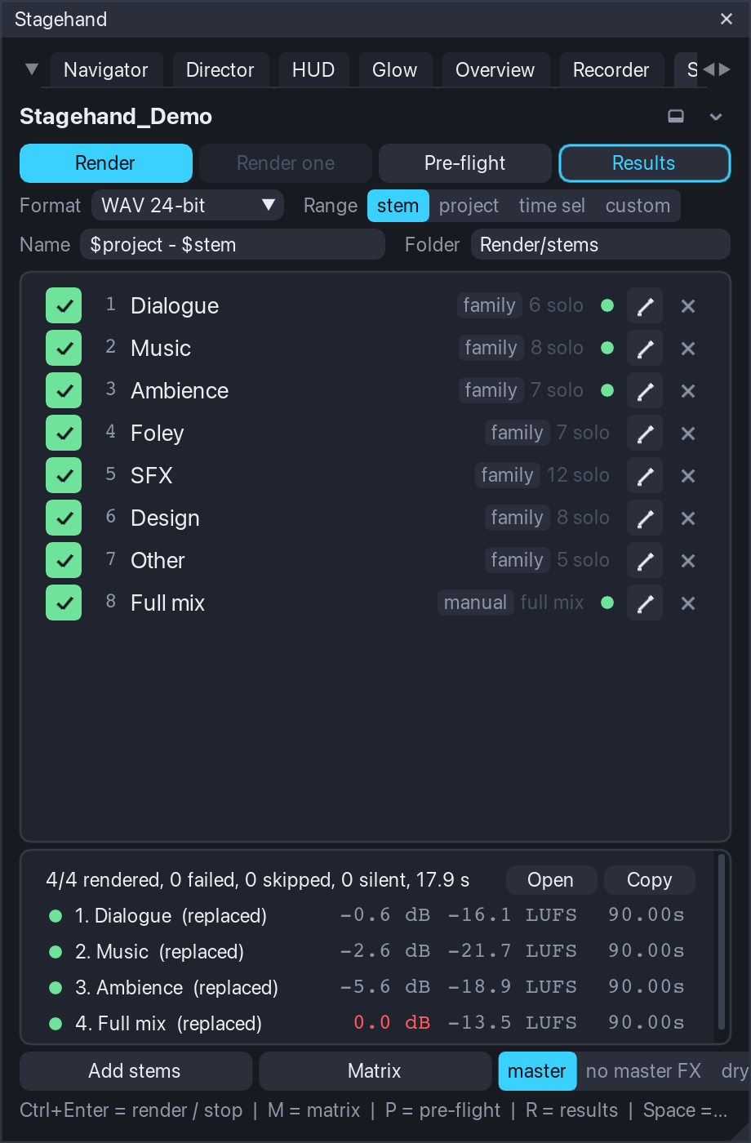Click the family tag on Ambience row
Screen dimensions: 751x1143
coord(491,390)
